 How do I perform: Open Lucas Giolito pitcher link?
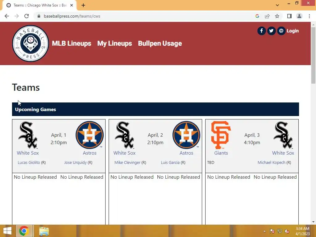click(x=29, y=162)
